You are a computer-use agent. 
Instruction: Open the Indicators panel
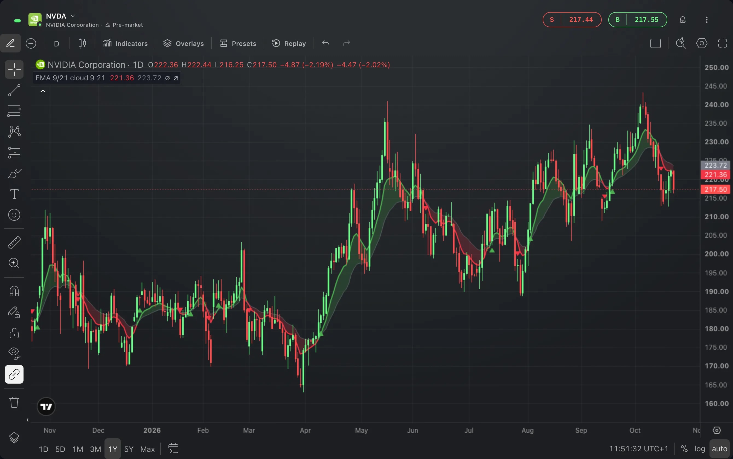click(125, 43)
